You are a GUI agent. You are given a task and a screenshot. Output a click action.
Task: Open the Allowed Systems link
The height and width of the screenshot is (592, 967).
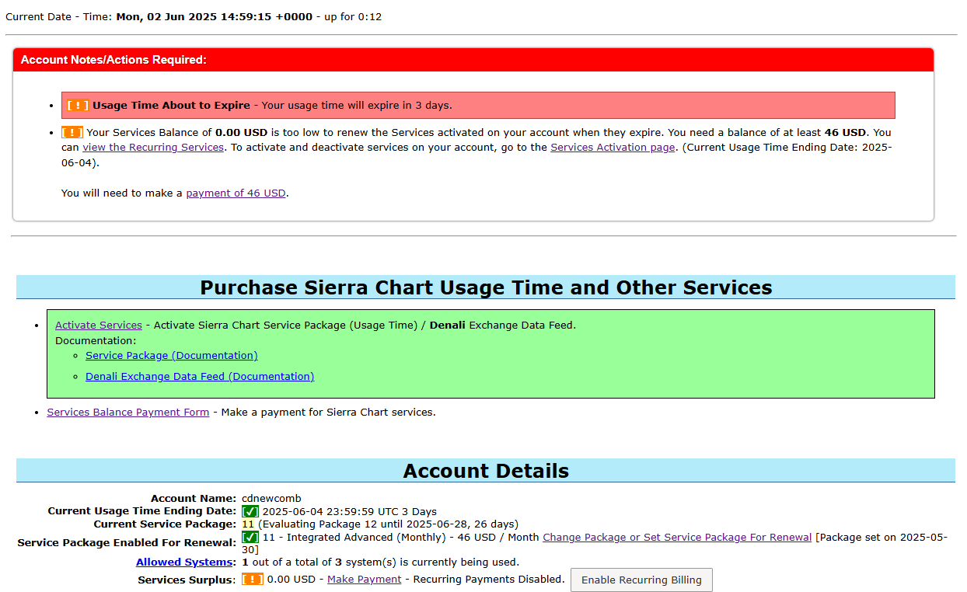point(184,562)
